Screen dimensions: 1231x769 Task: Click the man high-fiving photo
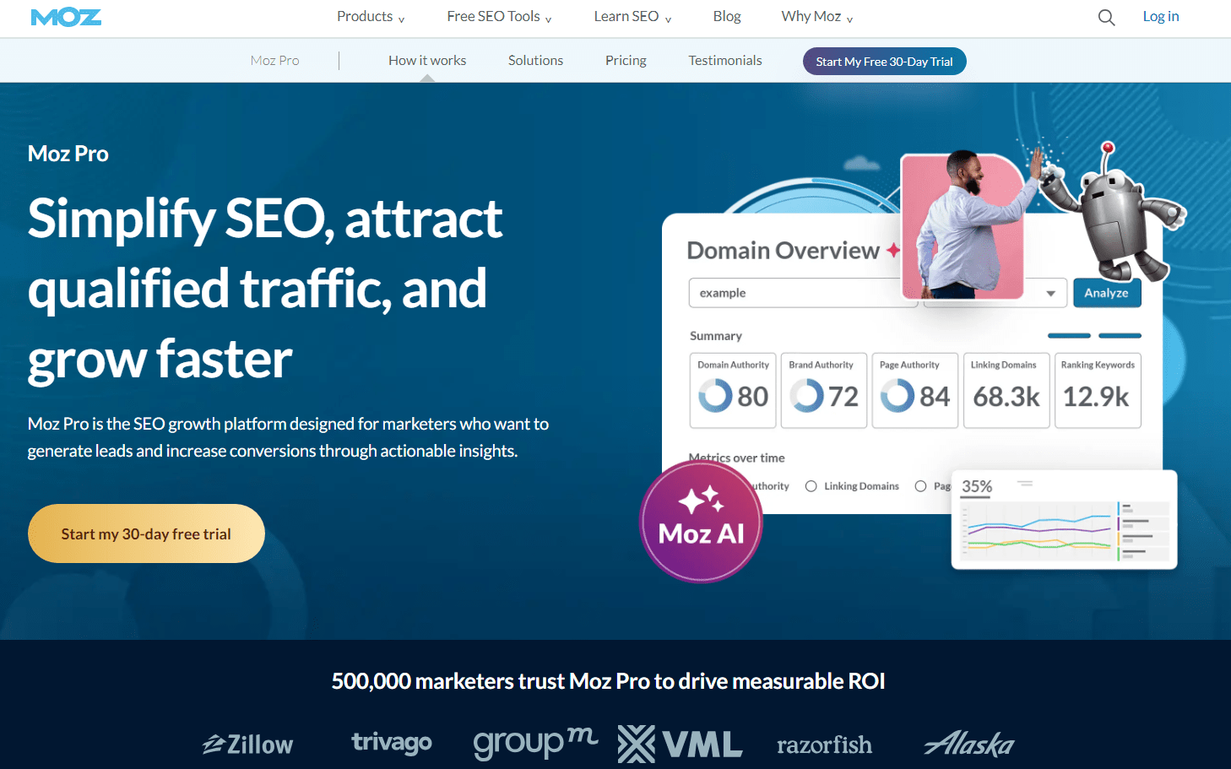[963, 226]
